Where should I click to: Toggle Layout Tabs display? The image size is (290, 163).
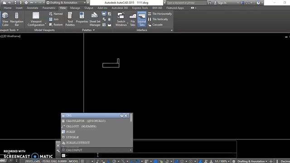pyautogui.click(x=142, y=19)
